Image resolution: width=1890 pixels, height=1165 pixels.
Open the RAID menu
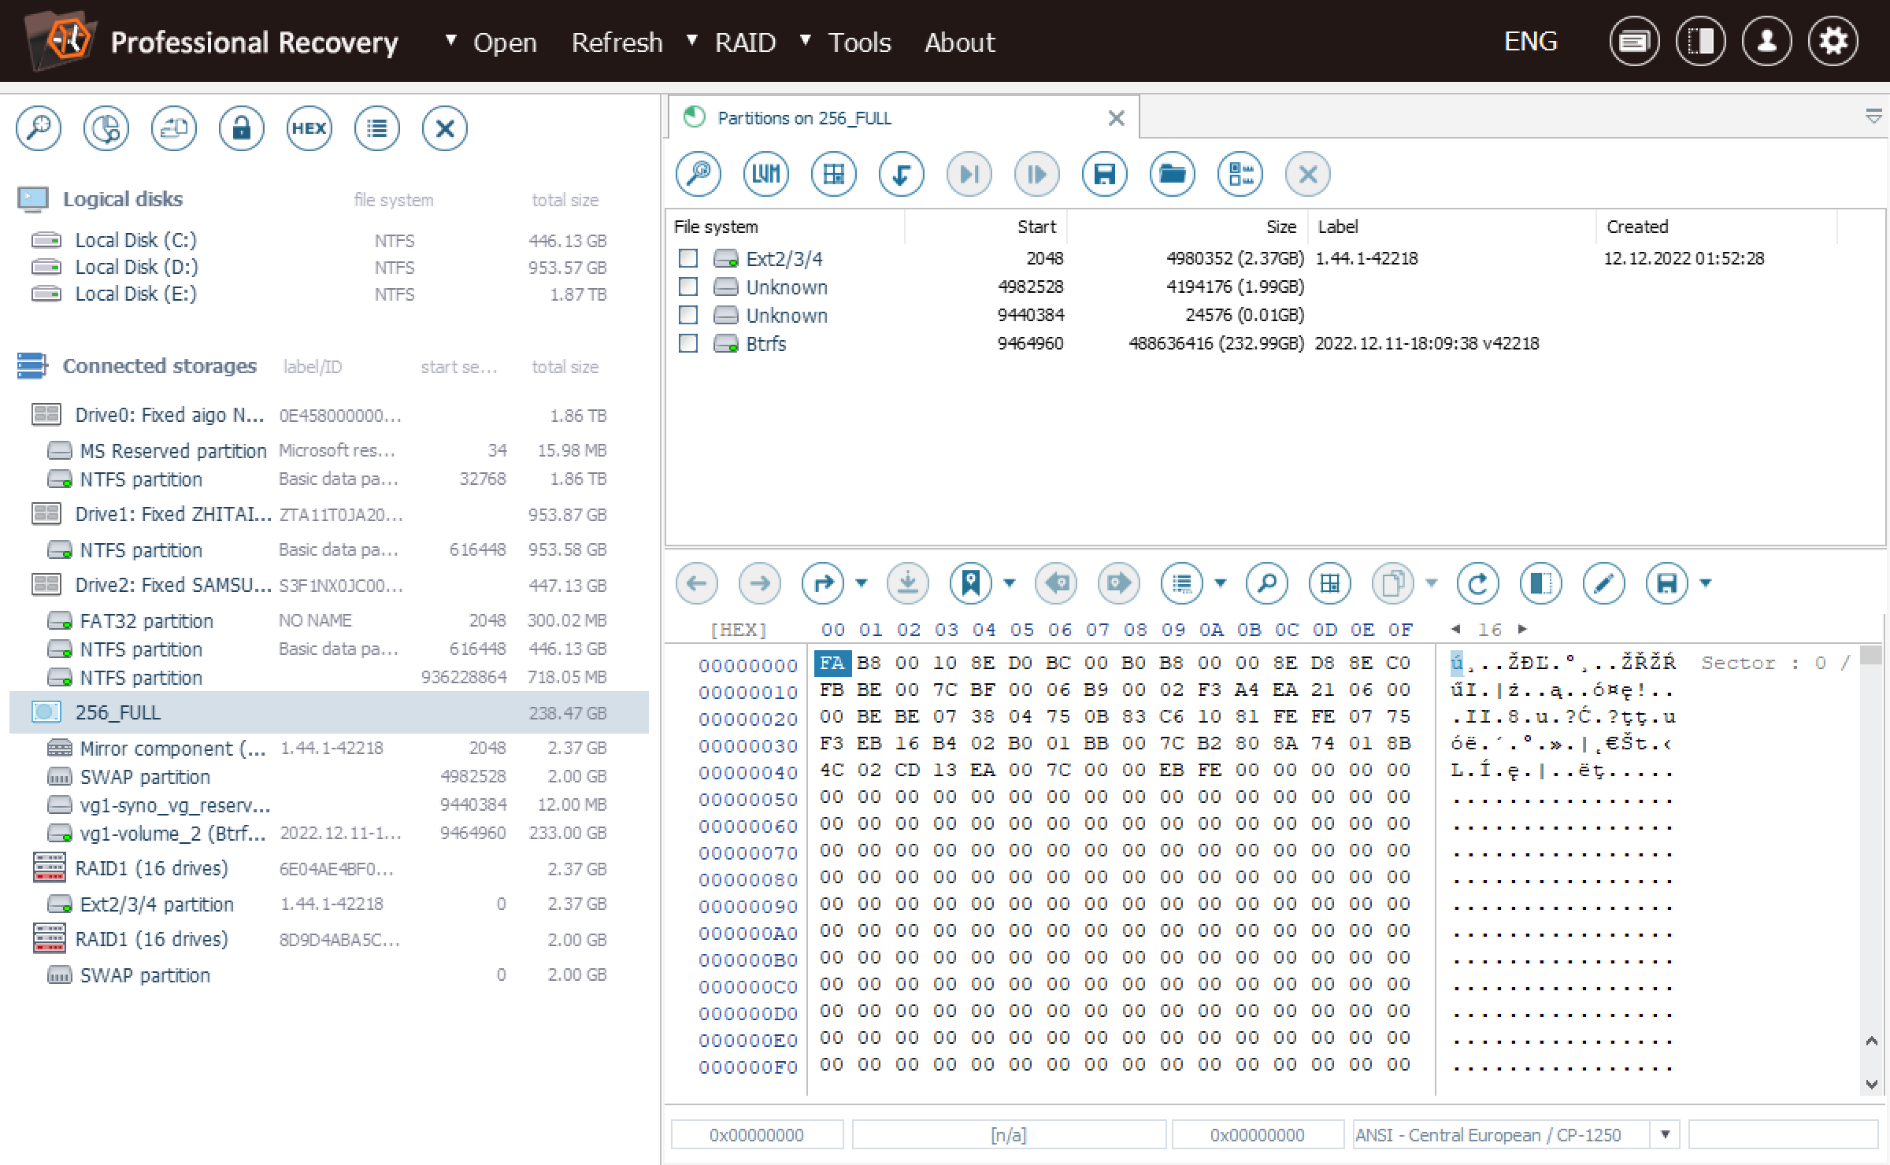coord(745,42)
